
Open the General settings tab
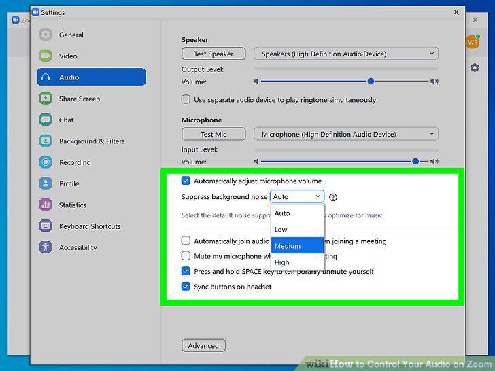click(x=92, y=35)
